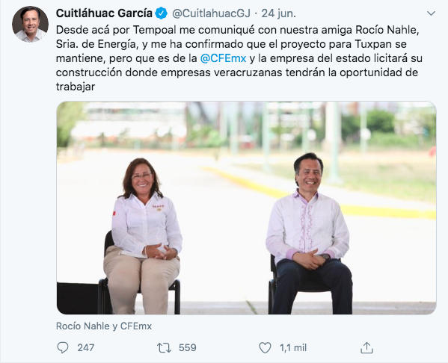Like the tweet with the heart icon

pyautogui.click(x=265, y=347)
